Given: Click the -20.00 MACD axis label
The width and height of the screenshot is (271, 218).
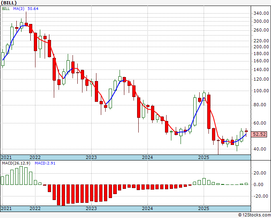Looking at the screenshot, I should pos(261,196).
